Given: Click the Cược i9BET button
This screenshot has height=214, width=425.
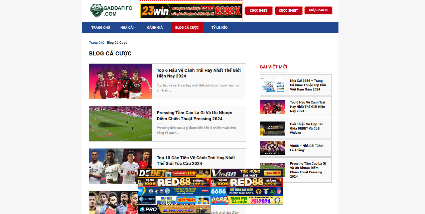Looking at the screenshot, I should coord(259,11).
